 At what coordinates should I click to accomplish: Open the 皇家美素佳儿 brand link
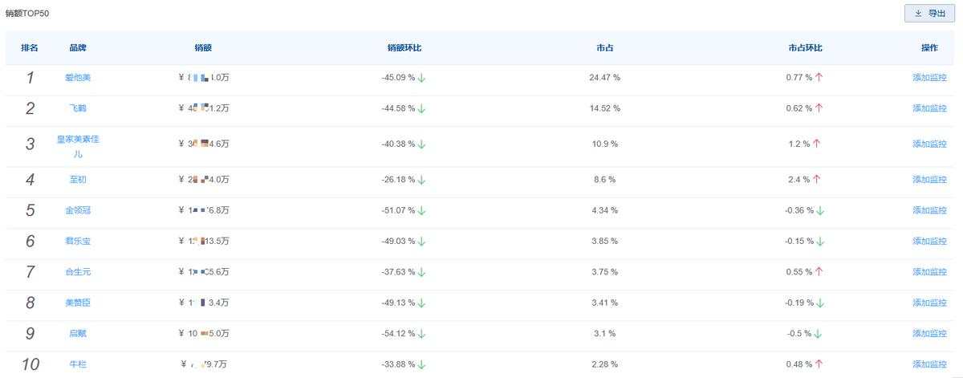[78, 140]
